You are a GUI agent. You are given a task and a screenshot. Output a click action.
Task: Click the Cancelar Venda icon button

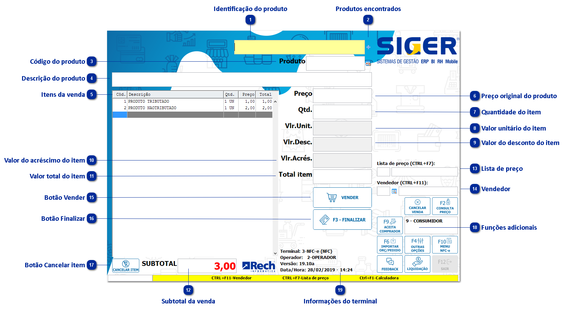click(x=417, y=206)
